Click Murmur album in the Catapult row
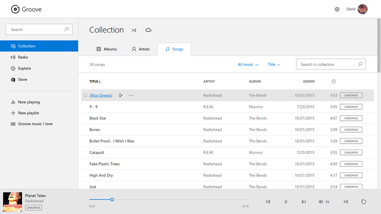Screen dimensions: 381x214 point(256,152)
